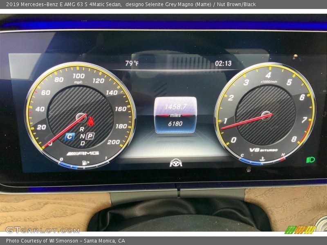Tap the V8 BITURBO badge on tachometer
327x245 pixels.
263,150
